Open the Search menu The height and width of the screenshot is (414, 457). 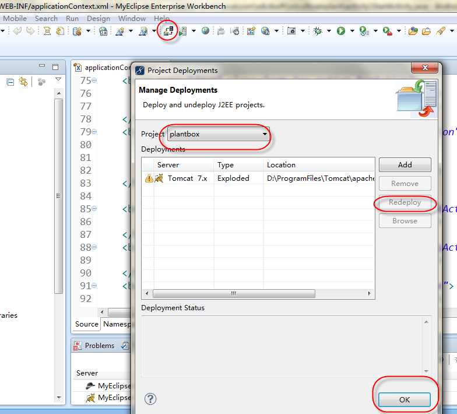tap(47, 19)
